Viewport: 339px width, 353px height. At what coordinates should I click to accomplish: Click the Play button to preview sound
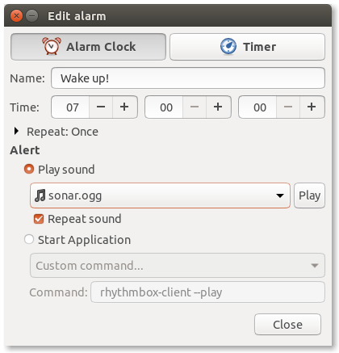[x=309, y=195]
